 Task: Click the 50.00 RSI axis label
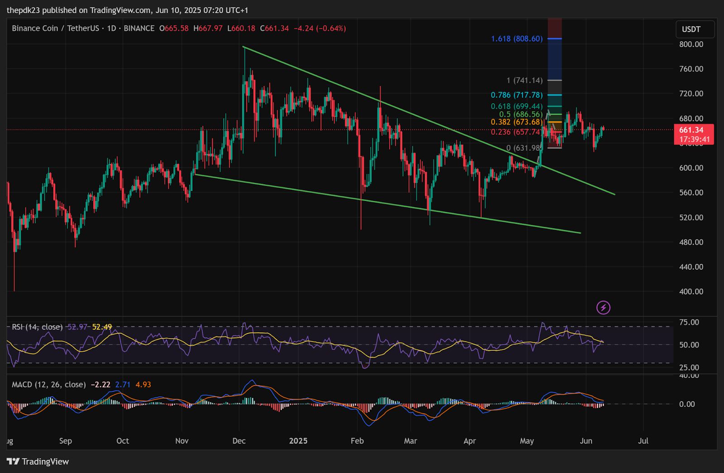pyautogui.click(x=689, y=345)
